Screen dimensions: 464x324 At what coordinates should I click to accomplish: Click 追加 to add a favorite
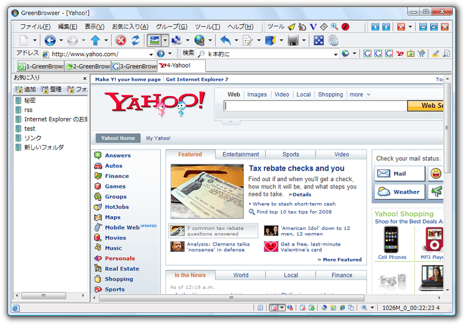coord(25,89)
